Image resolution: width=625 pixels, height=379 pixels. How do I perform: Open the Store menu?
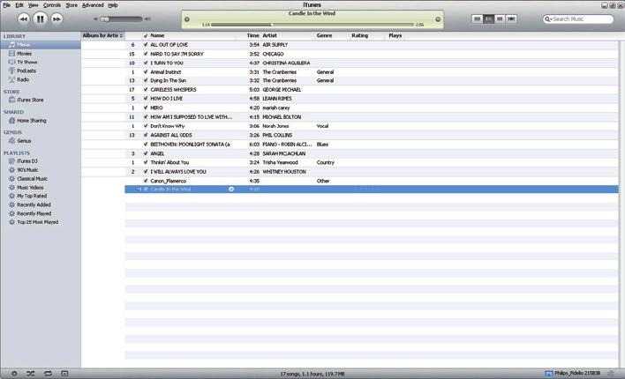pos(72,5)
